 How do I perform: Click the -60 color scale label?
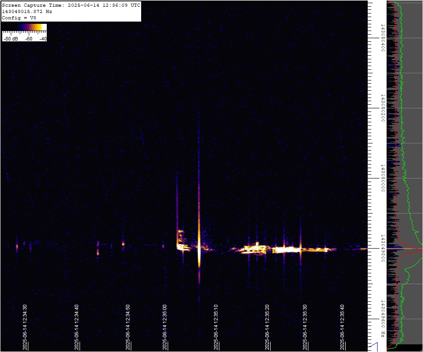pos(29,39)
